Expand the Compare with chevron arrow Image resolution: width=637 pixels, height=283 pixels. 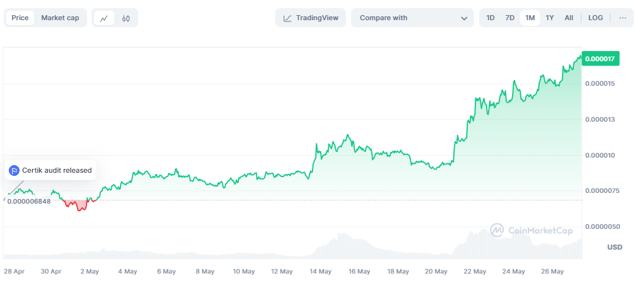[x=465, y=18]
